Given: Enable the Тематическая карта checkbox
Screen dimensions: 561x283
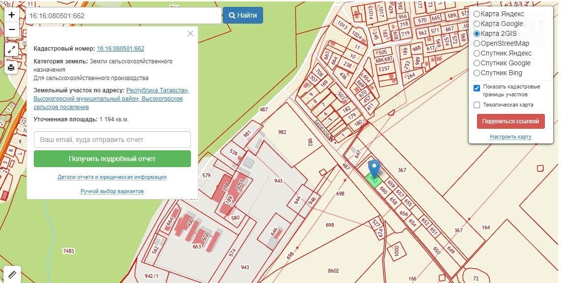Looking at the screenshot, I should (477, 105).
